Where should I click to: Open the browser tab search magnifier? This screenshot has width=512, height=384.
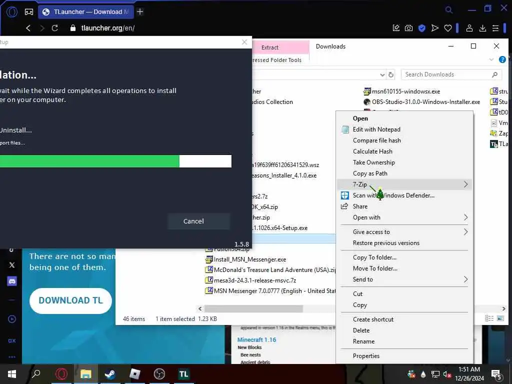[x=449, y=10]
